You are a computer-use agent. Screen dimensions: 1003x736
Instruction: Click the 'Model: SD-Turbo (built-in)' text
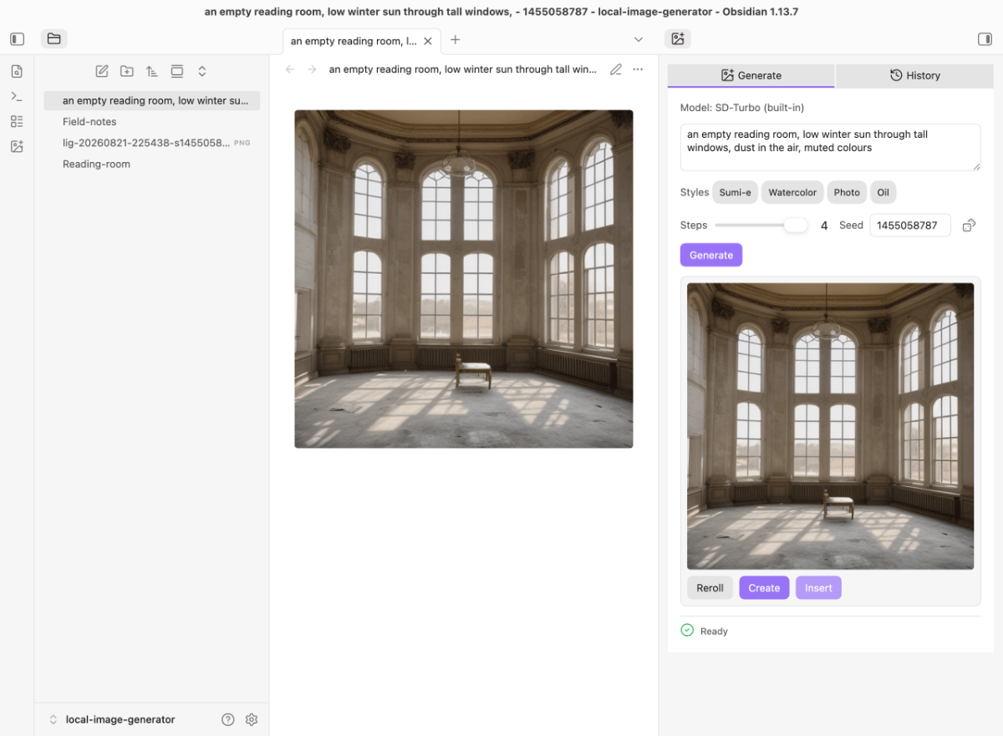742,108
